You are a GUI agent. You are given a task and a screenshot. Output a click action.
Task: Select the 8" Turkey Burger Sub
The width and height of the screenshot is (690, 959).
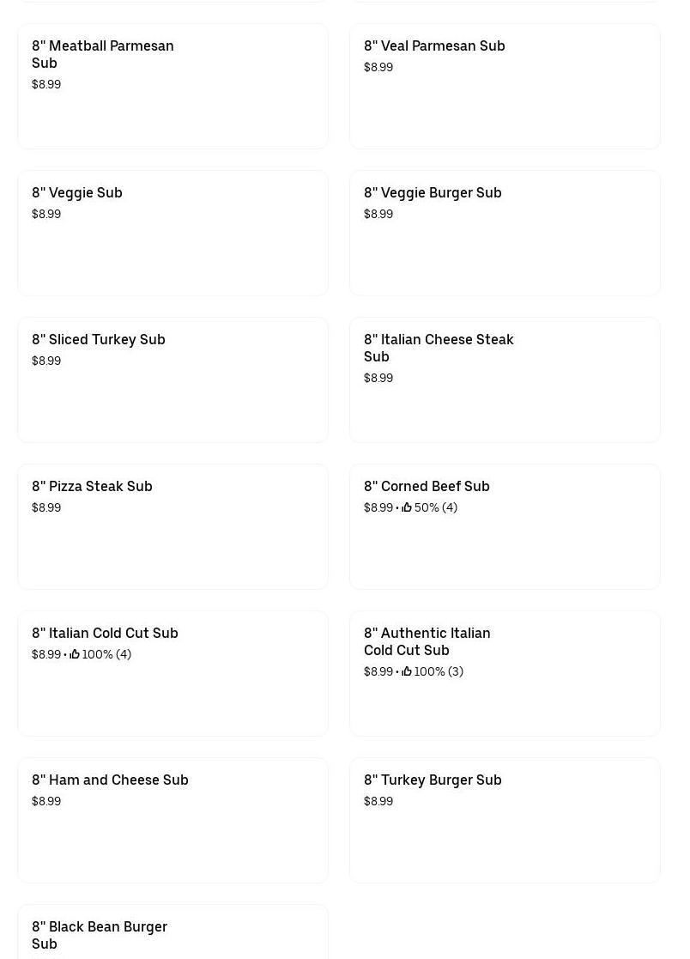[433, 780]
